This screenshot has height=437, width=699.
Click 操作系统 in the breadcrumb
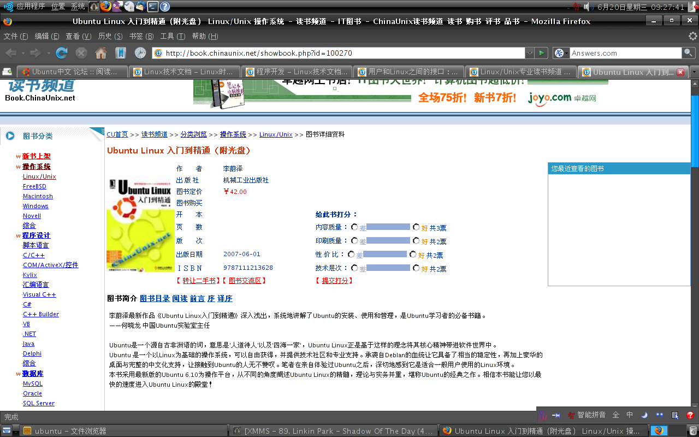[233, 134]
